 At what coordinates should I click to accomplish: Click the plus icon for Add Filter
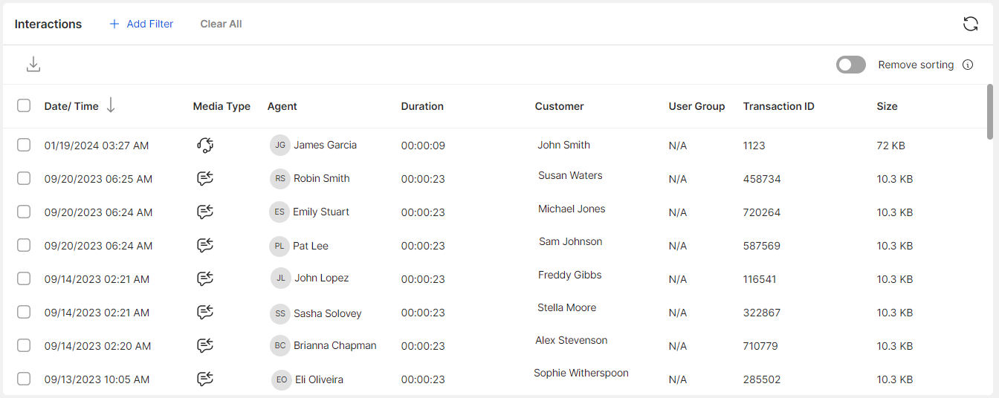114,24
